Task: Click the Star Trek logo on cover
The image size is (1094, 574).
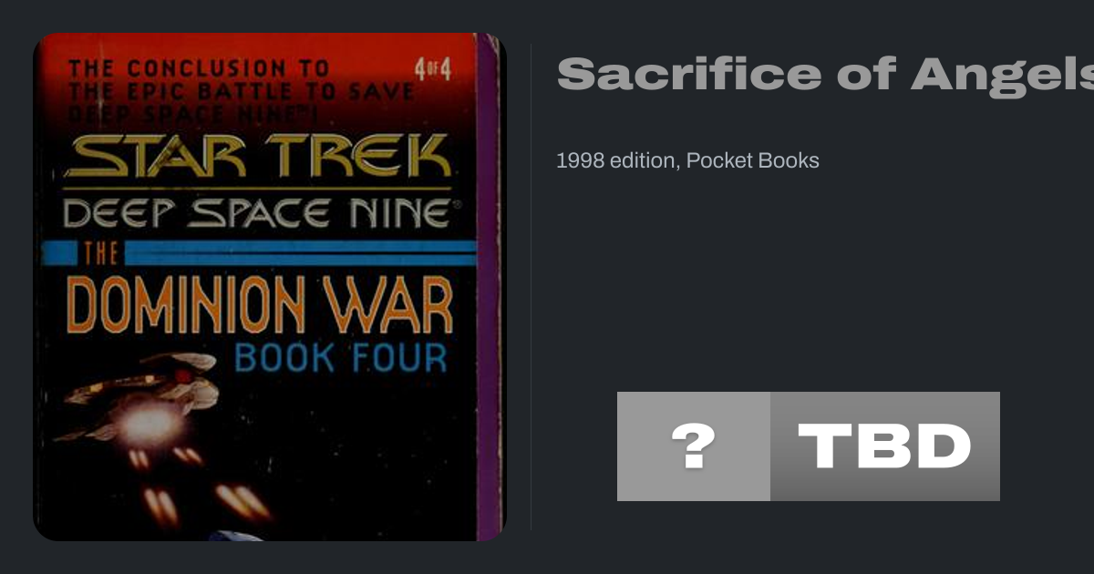Action: [257, 156]
